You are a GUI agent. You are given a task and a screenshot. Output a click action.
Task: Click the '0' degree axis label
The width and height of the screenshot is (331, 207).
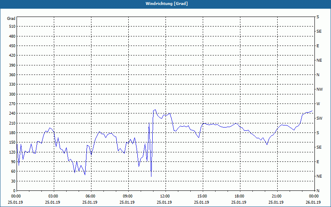[14, 191]
